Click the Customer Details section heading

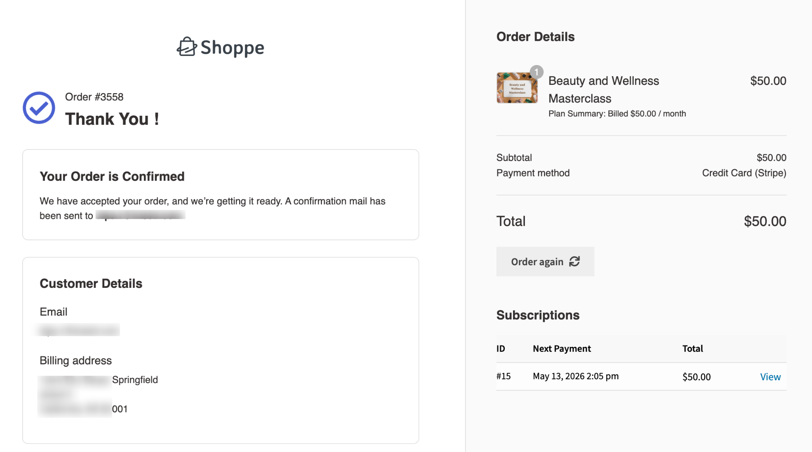pos(91,283)
